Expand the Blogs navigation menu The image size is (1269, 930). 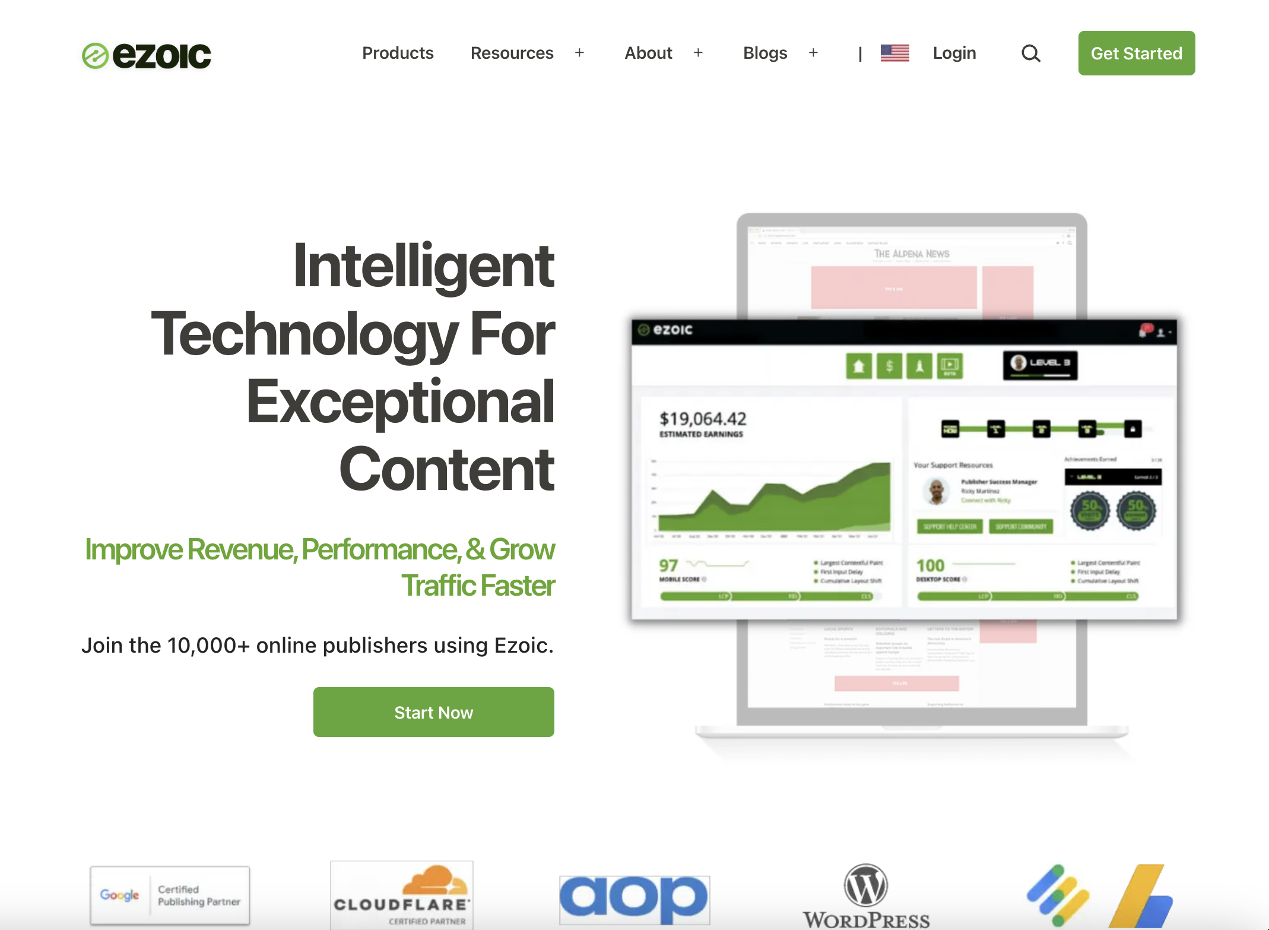[814, 52]
